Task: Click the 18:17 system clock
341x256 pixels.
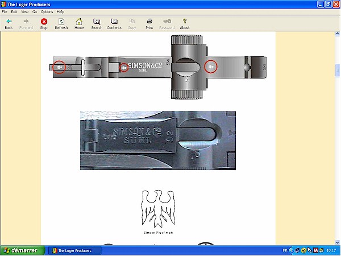Action: 331,250
